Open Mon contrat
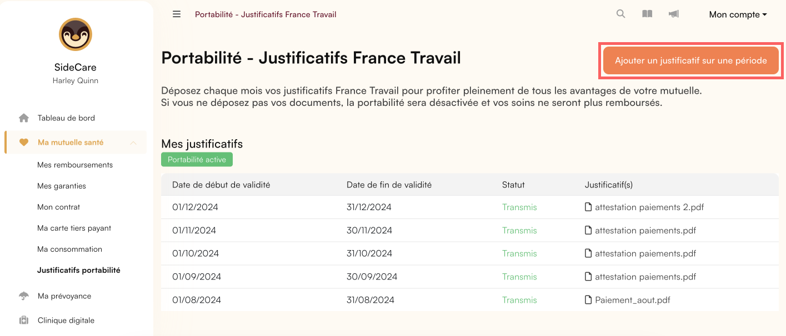This screenshot has width=786, height=336. (59, 207)
